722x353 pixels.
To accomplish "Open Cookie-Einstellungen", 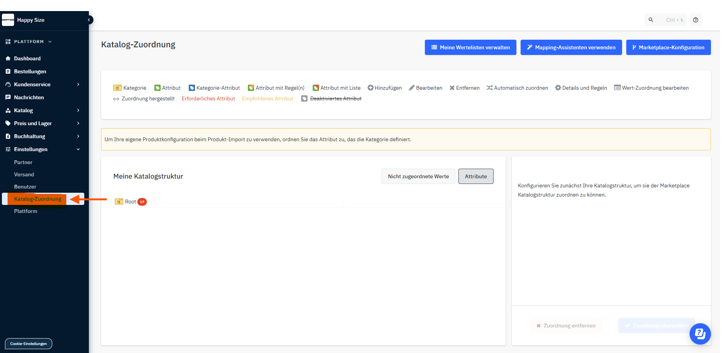I will pyautogui.click(x=29, y=343).
